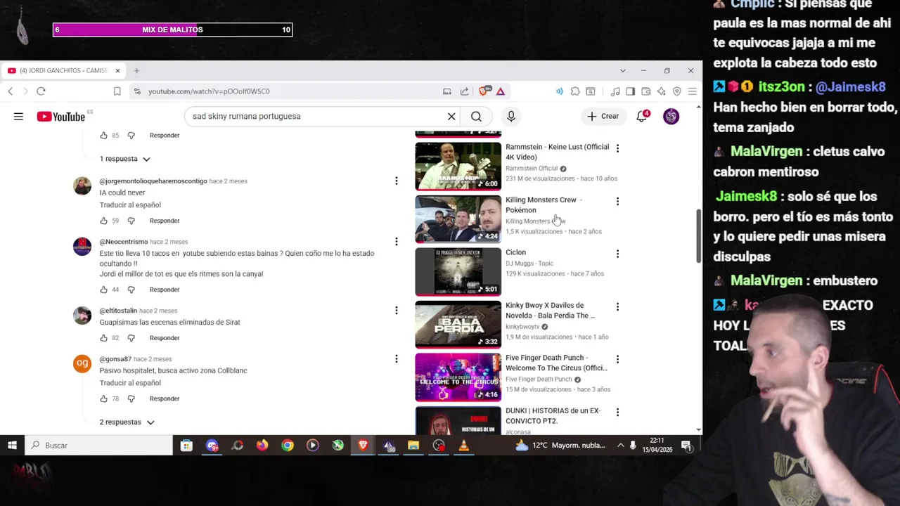Open the Five Finger Death Punch video thumbnail

coord(458,377)
